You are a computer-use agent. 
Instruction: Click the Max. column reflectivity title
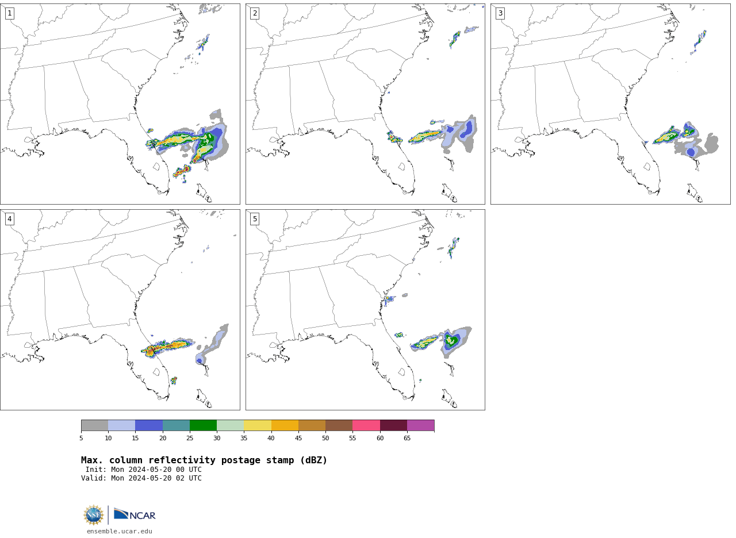click(x=204, y=460)
